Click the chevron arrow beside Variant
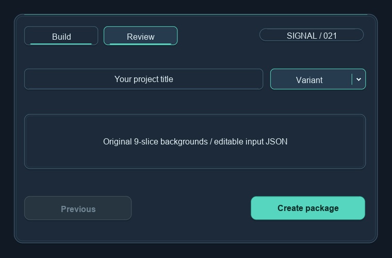This screenshot has width=392, height=258. (x=358, y=79)
